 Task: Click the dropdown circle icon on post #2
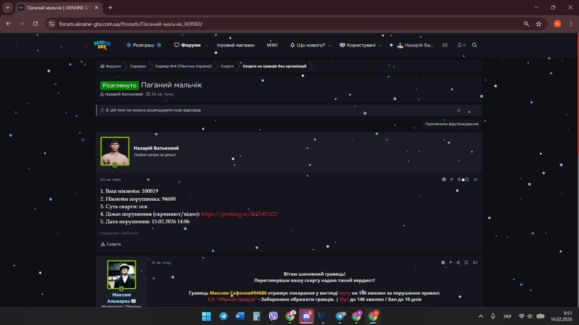pyautogui.click(x=443, y=263)
